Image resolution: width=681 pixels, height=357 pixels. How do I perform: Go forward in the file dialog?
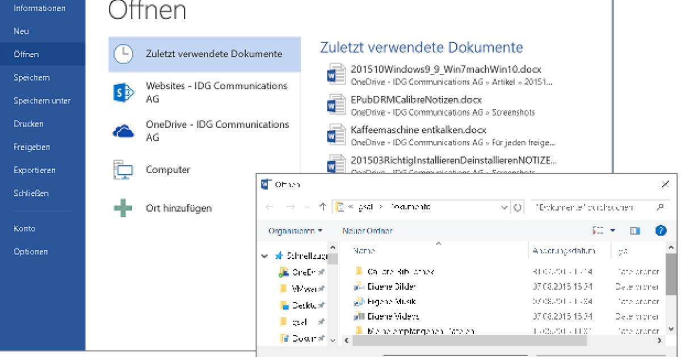[290, 207]
